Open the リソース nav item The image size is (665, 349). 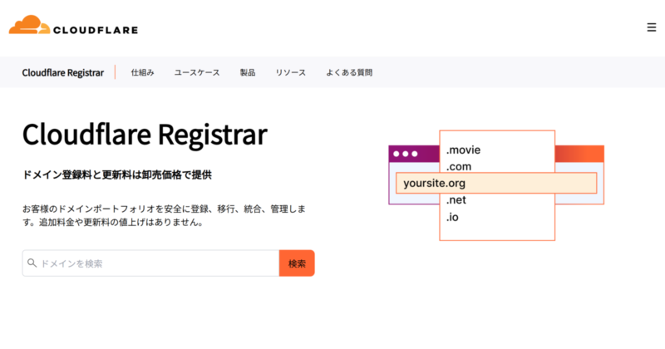point(291,72)
